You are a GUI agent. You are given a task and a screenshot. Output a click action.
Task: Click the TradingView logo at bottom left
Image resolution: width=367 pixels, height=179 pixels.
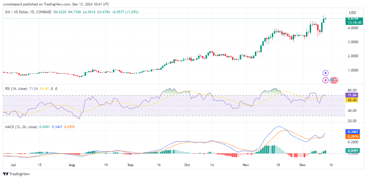[16, 174]
